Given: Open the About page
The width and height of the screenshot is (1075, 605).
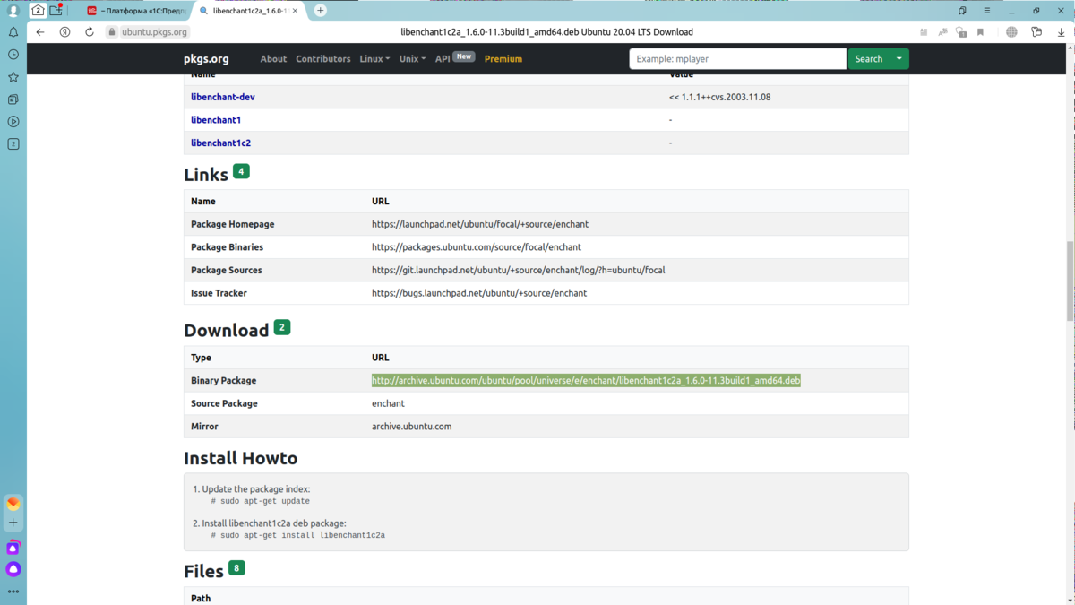Looking at the screenshot, I should pyautogui.click(x=273, y=59).
